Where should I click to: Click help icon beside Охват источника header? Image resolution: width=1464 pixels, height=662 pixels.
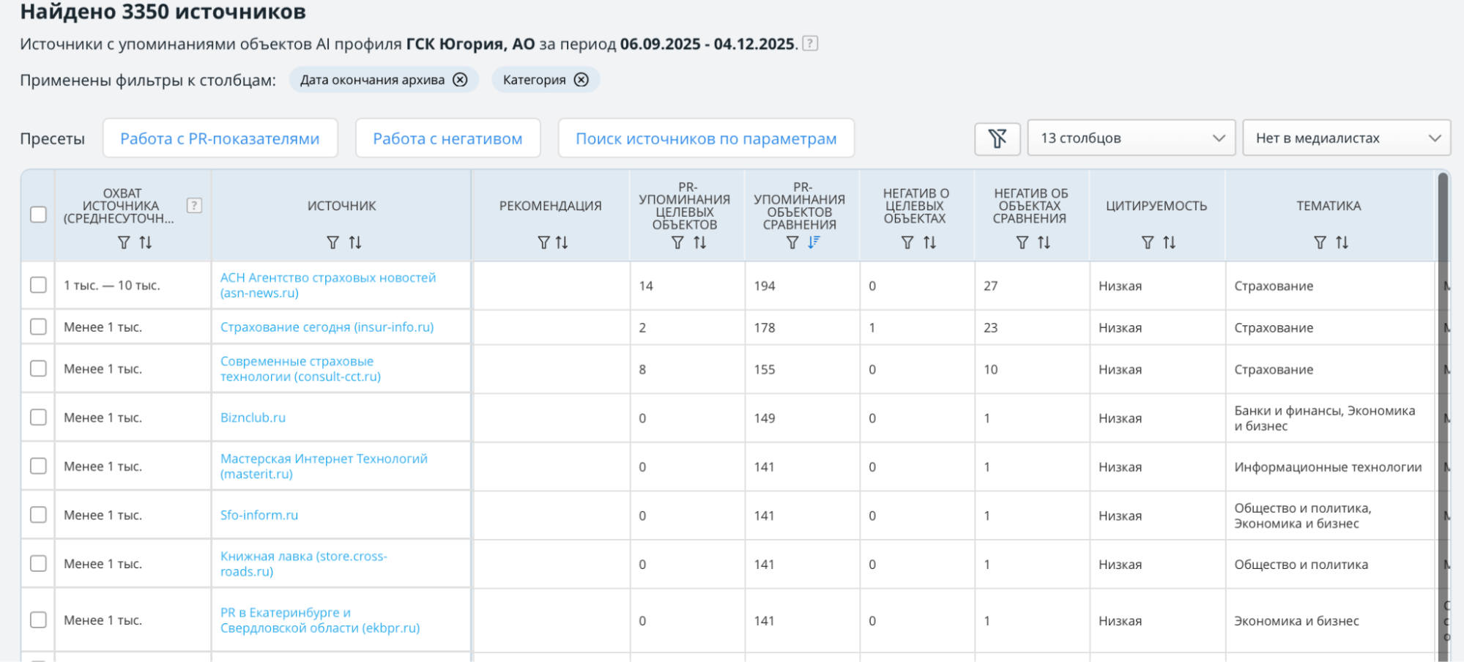pos(194,206)
